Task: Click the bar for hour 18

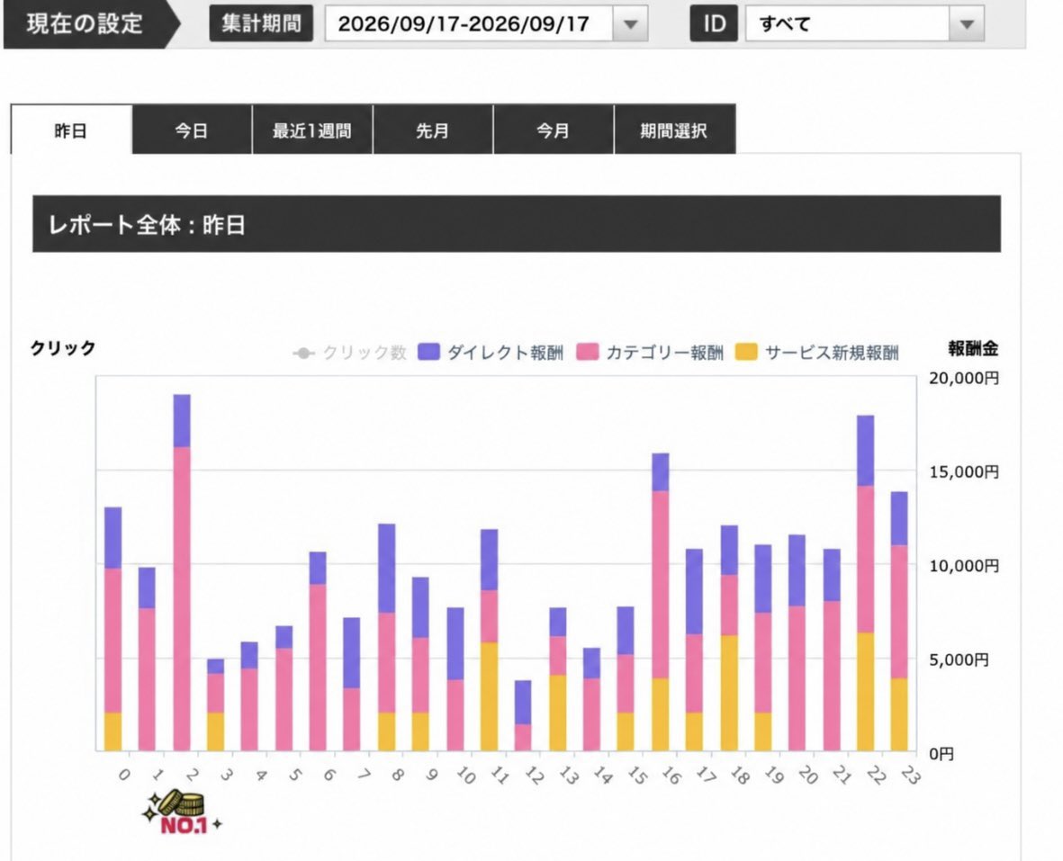Action: pos(729,638)
